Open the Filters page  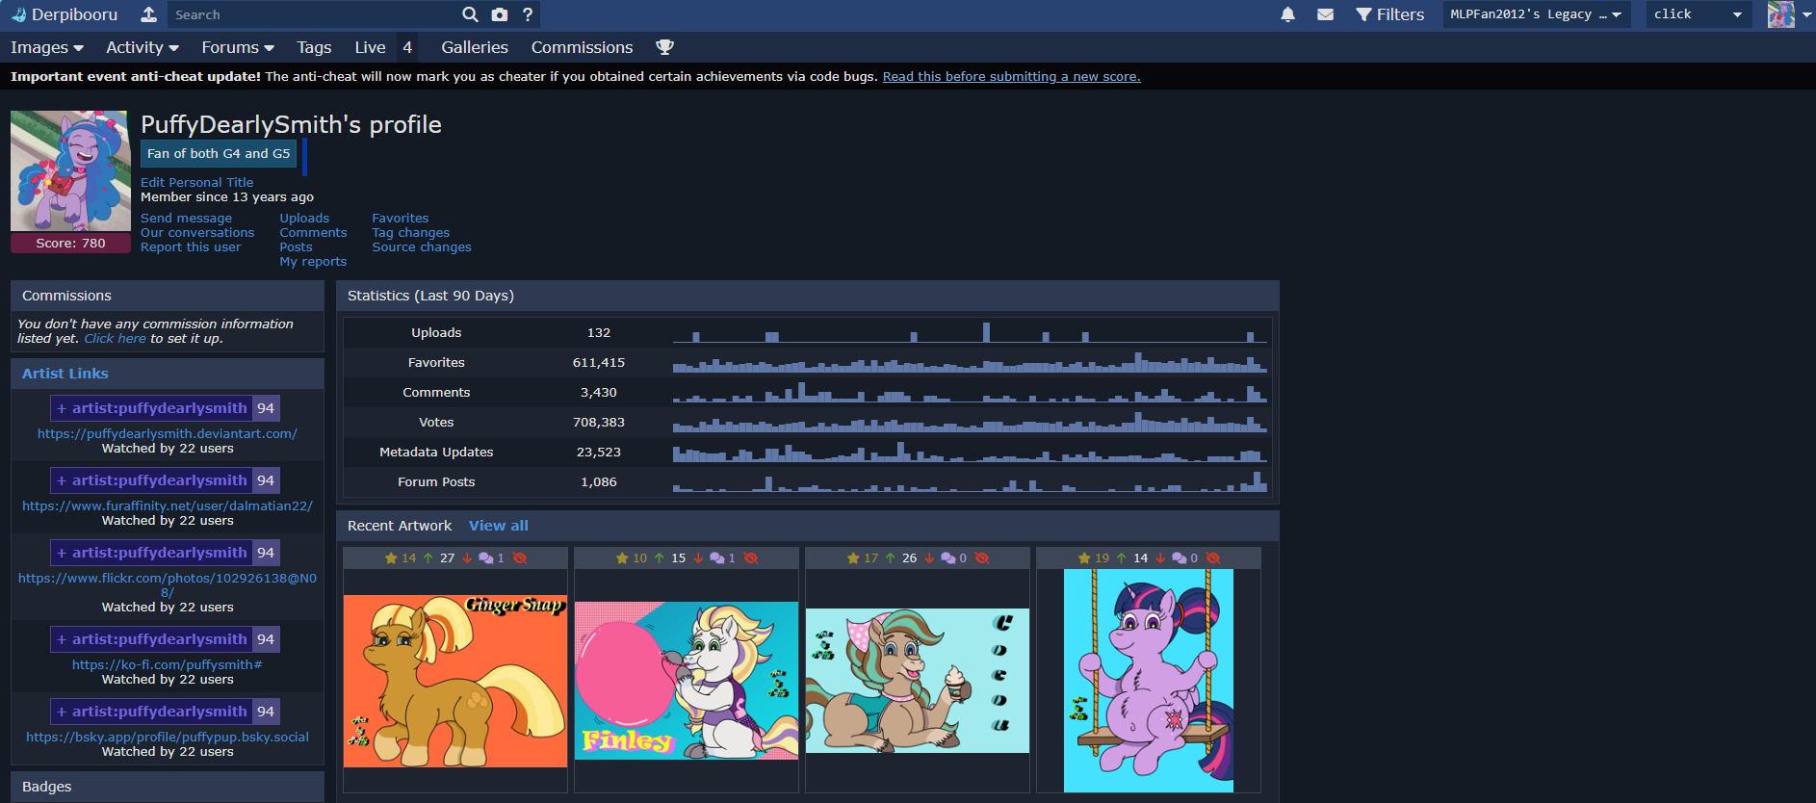pyautogui.click(x=1389, y=14)
